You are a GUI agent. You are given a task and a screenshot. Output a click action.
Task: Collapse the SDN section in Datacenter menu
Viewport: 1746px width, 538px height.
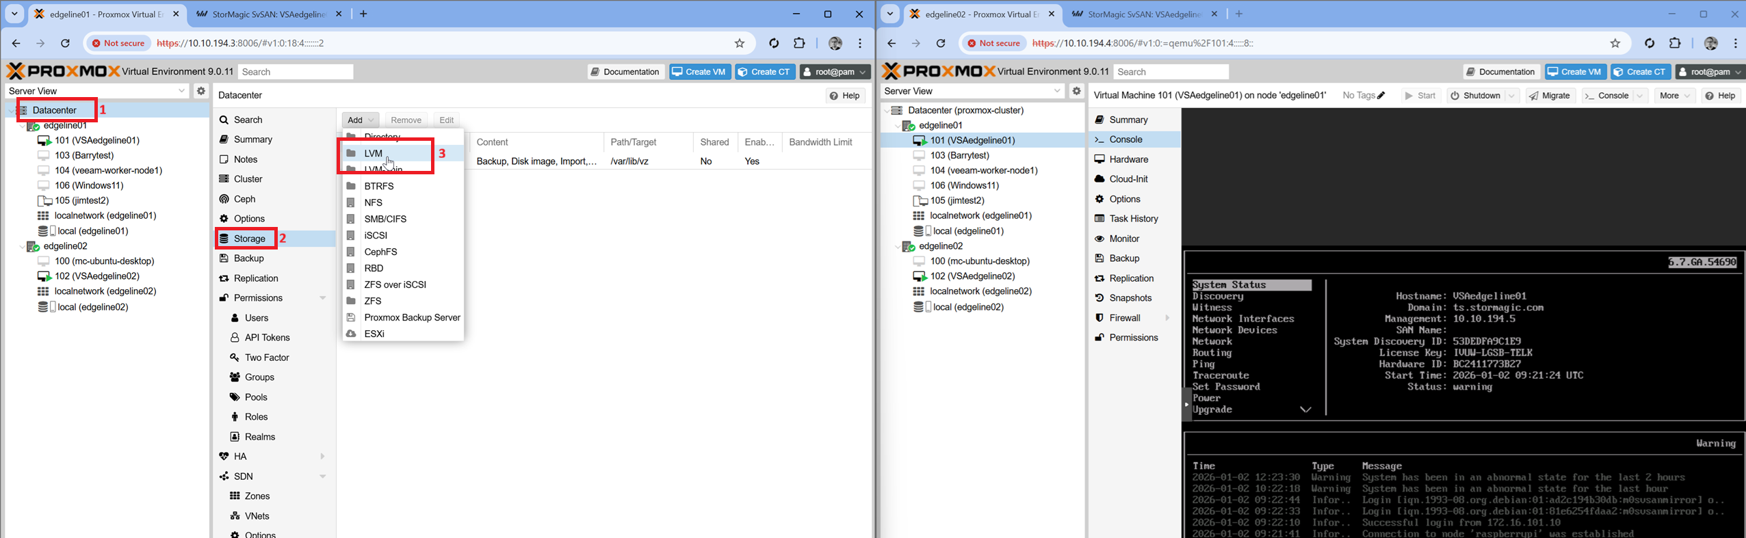pyautogui.click(x=323, y=476)
